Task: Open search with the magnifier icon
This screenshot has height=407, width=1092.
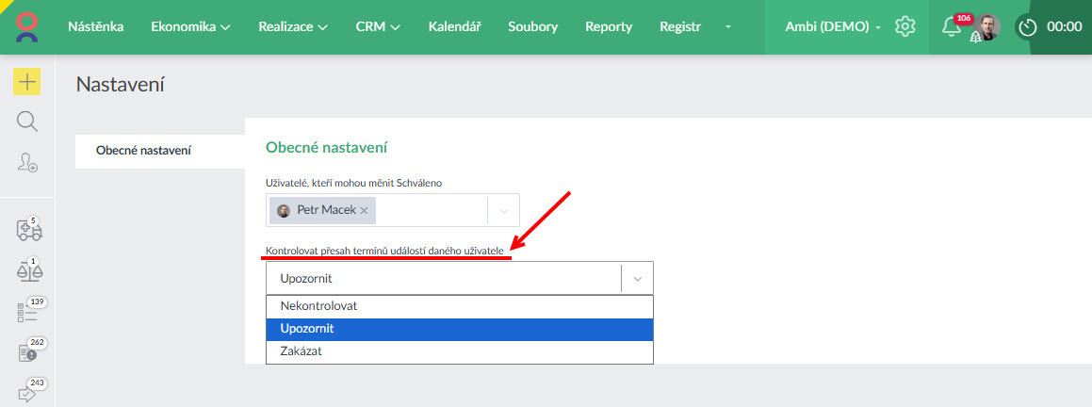Action: (26, 122)
